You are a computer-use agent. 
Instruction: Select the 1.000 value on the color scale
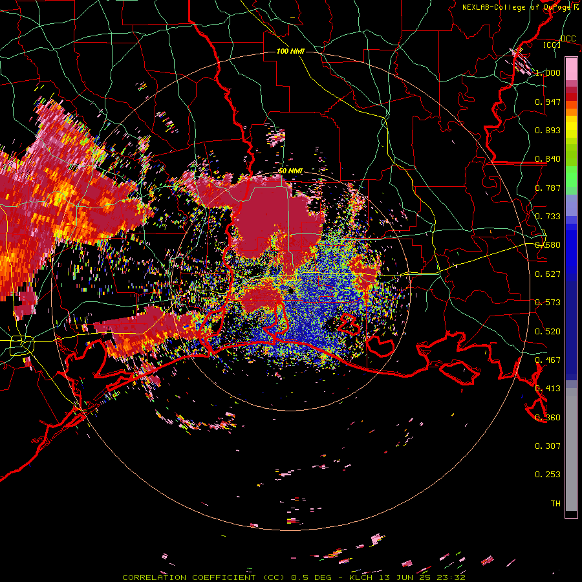click(x=548, y=72)
